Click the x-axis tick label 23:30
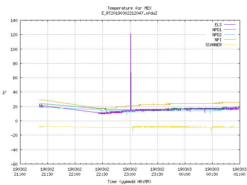The width and height of the screenshot is (247, 185). [x=157, y=174]
